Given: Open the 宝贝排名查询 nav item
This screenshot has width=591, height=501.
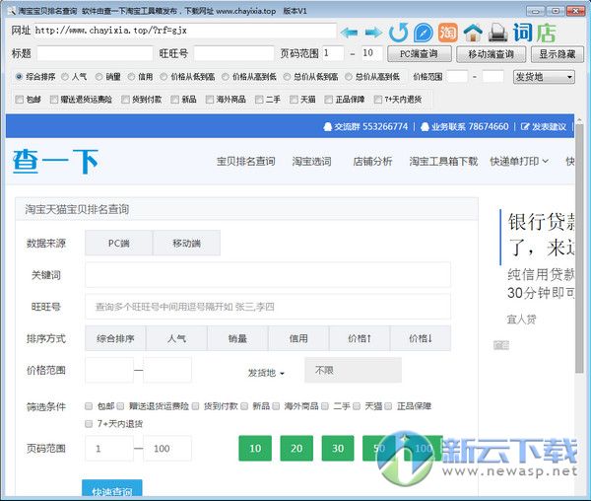Looking at the screenshot, I should click(245, 162).
